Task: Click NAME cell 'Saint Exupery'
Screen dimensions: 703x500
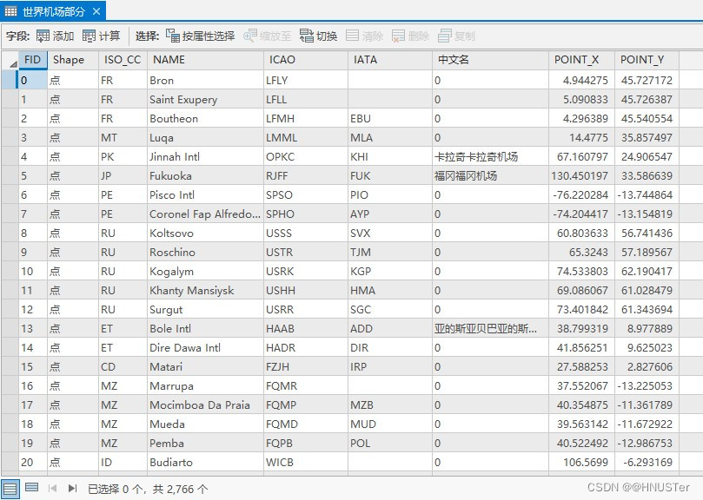Action: [205, 100]
